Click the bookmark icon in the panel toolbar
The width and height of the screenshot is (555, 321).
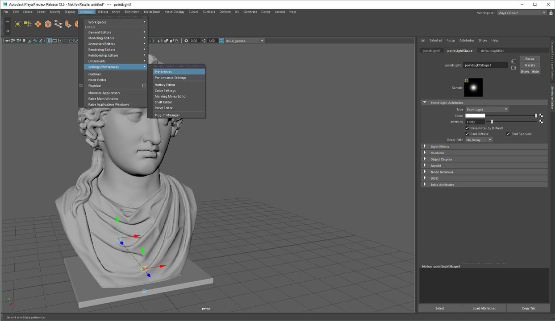click(x=24, y=41)
